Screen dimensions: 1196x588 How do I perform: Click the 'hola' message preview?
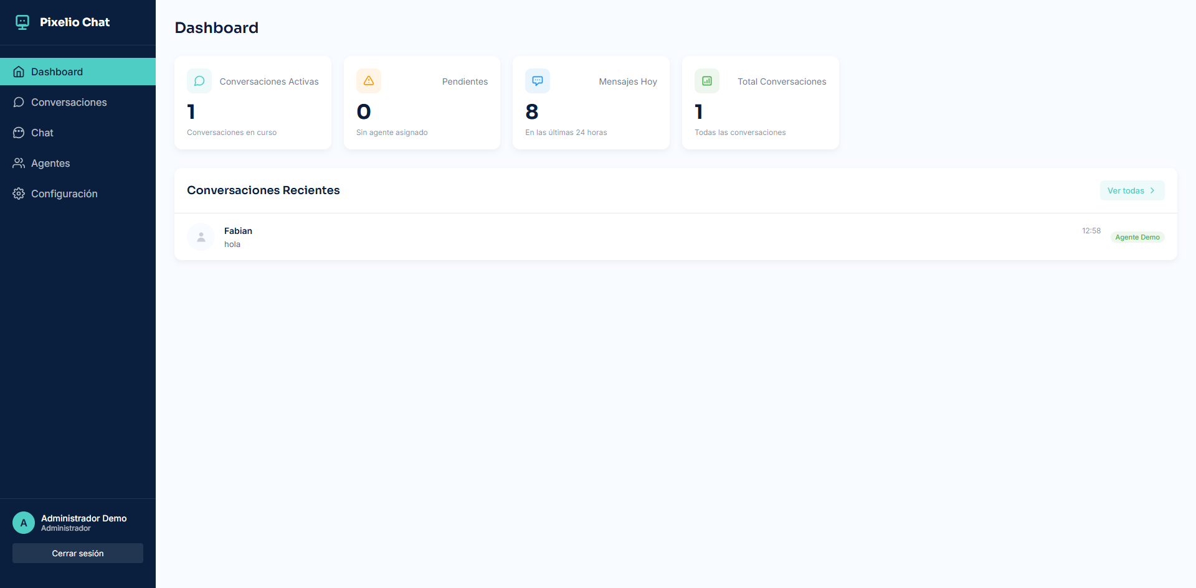click(x=232, y=245)
